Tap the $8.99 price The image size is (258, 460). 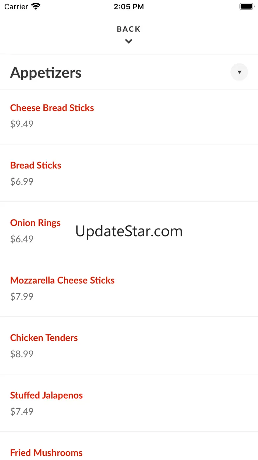click(22, 354)
